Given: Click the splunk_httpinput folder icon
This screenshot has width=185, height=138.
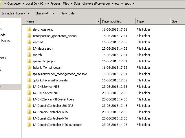Looking at the screenshot, I should (29, 61).
